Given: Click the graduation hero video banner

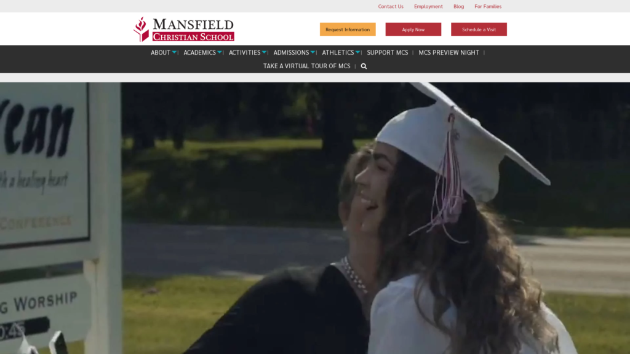Looking at the screenshot, I should pyautogui.click(x=315, y=218).
